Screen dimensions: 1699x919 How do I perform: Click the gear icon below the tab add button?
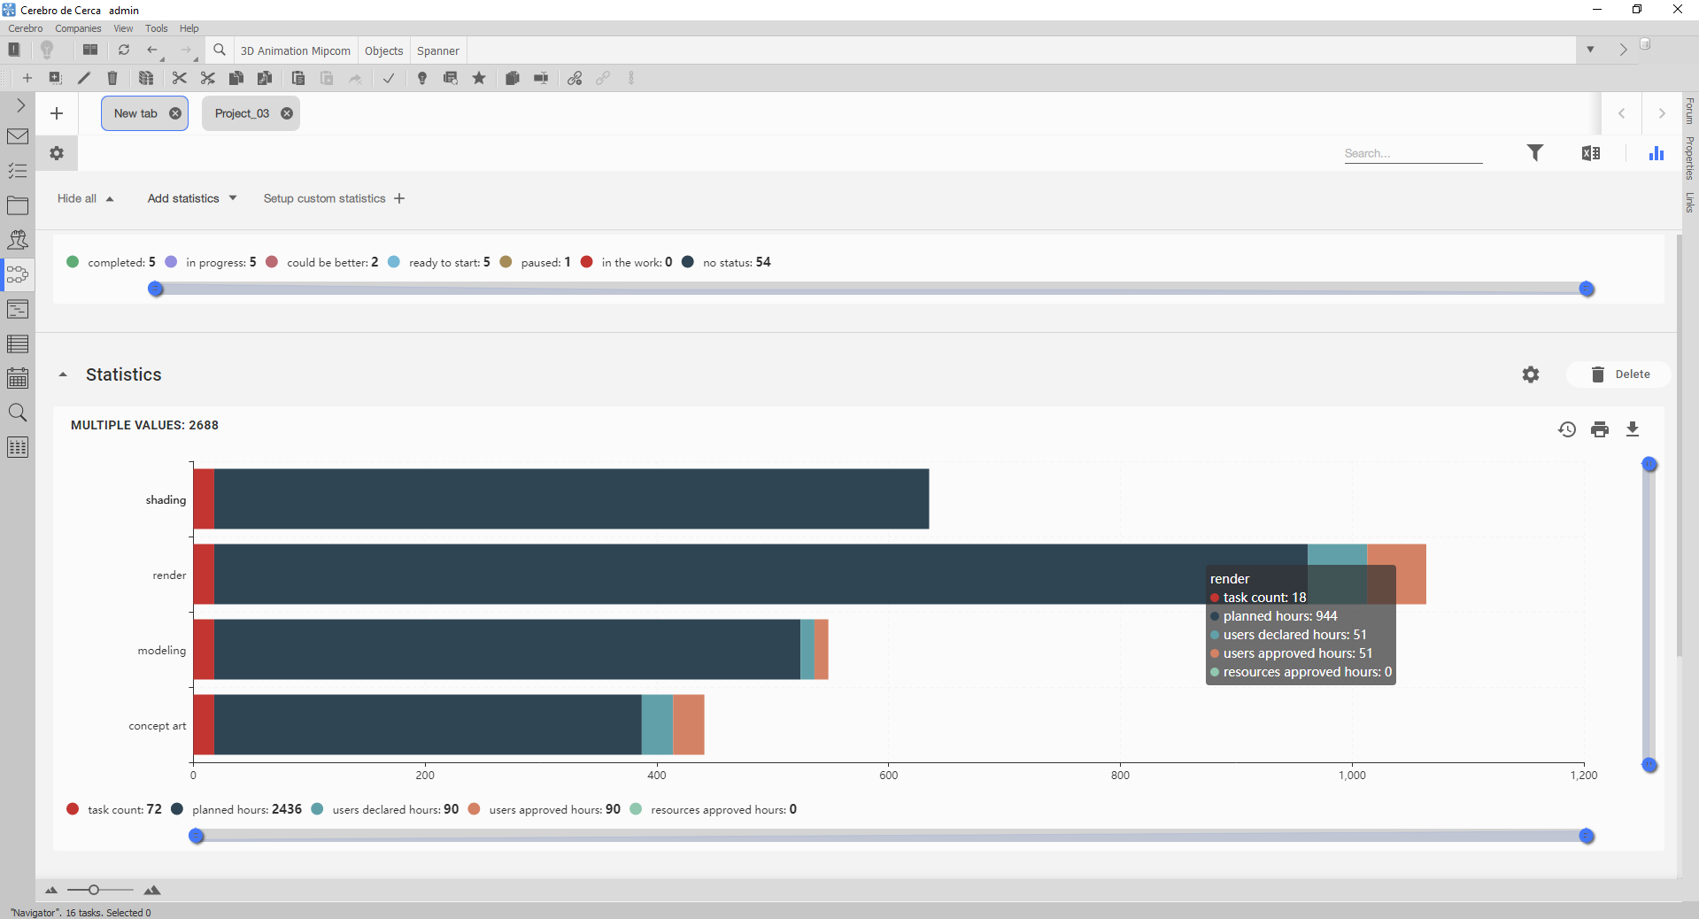(57, 153)
